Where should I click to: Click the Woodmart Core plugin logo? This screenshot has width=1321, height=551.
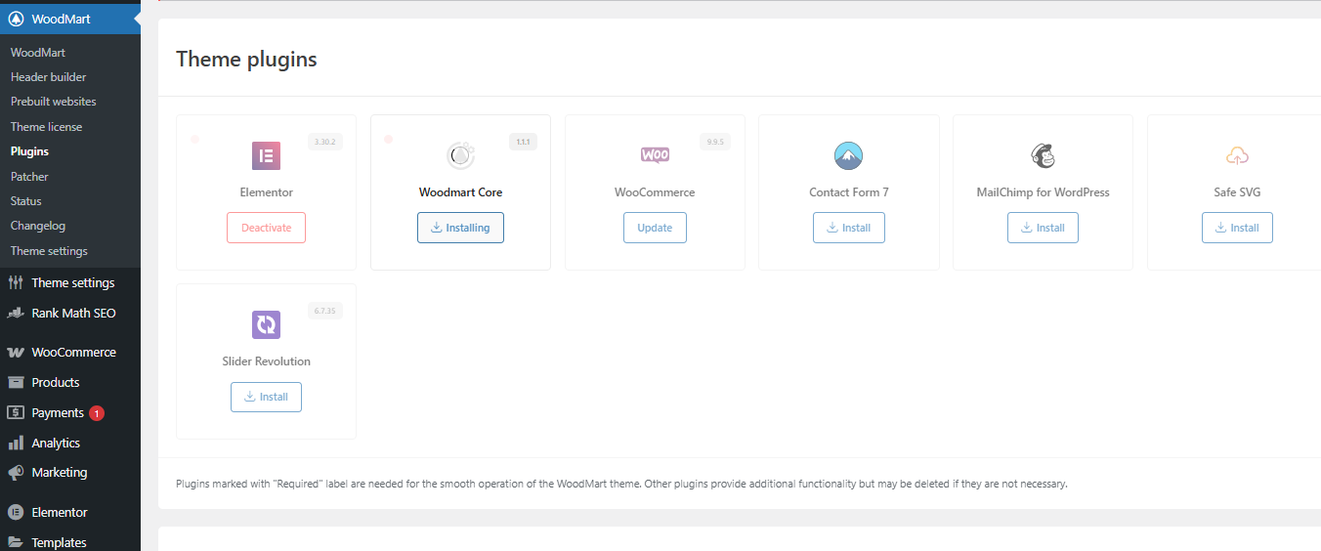click(460, 156)
